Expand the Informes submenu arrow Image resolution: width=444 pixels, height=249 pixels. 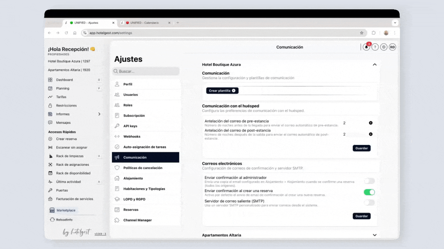[x=100, y=114]
